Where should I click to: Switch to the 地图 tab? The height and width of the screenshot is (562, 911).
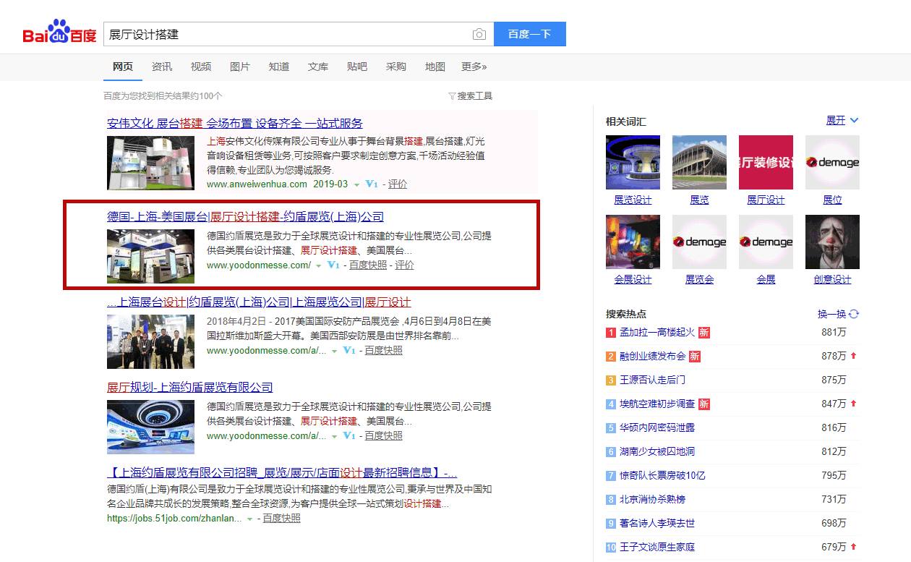pyautogui.click(x=435, y=67)
